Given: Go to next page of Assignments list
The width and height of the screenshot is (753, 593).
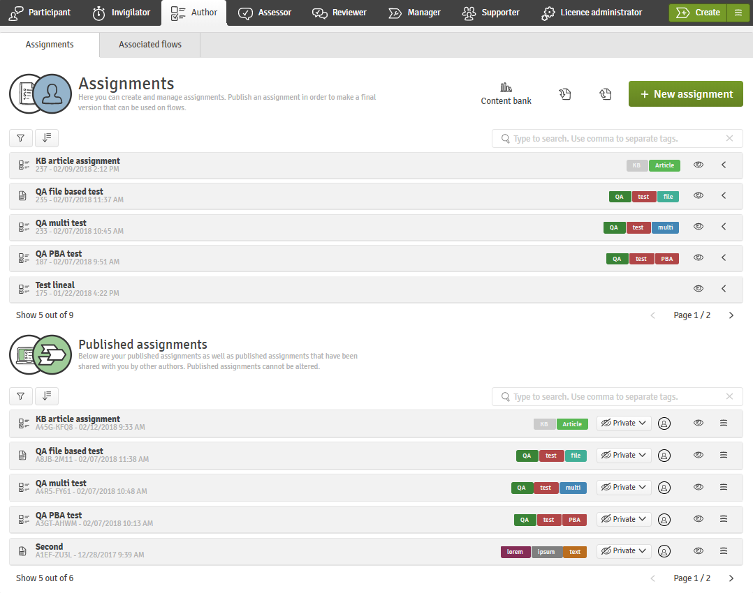Looking at the screenshot, I should click(x=731, y=315).
